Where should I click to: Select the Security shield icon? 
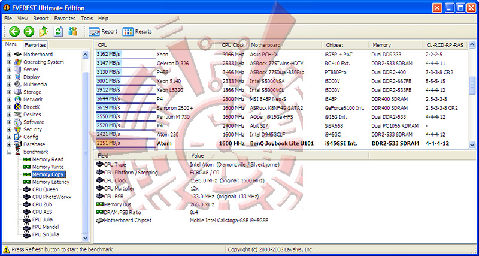pyautogui.click(x=18, y=129)
